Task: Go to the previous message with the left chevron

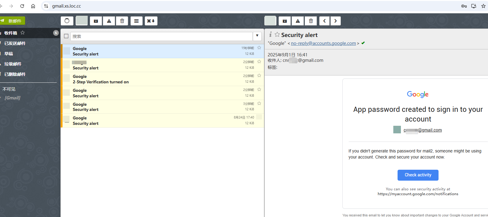Action: (324, 21)
